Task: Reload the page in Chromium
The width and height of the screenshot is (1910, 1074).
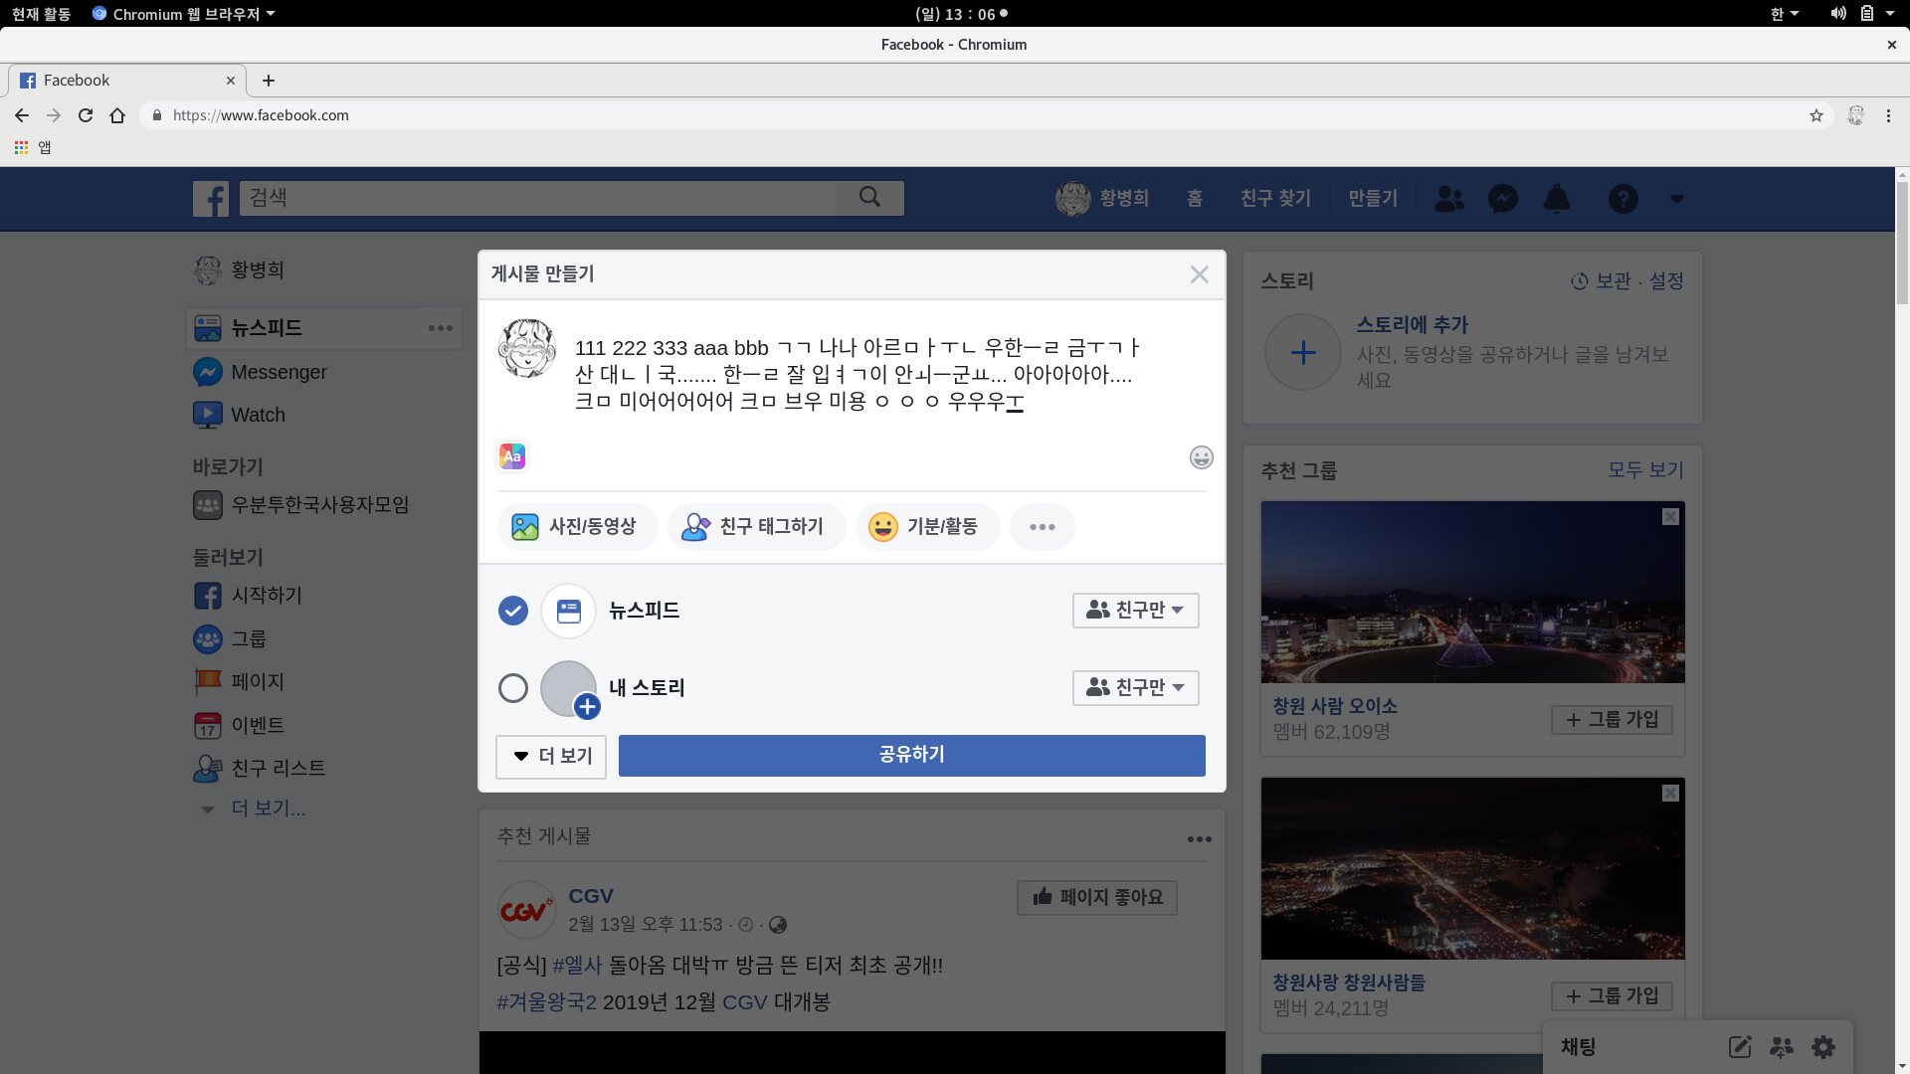Action: pyautogui.click(x=86, y=115)
